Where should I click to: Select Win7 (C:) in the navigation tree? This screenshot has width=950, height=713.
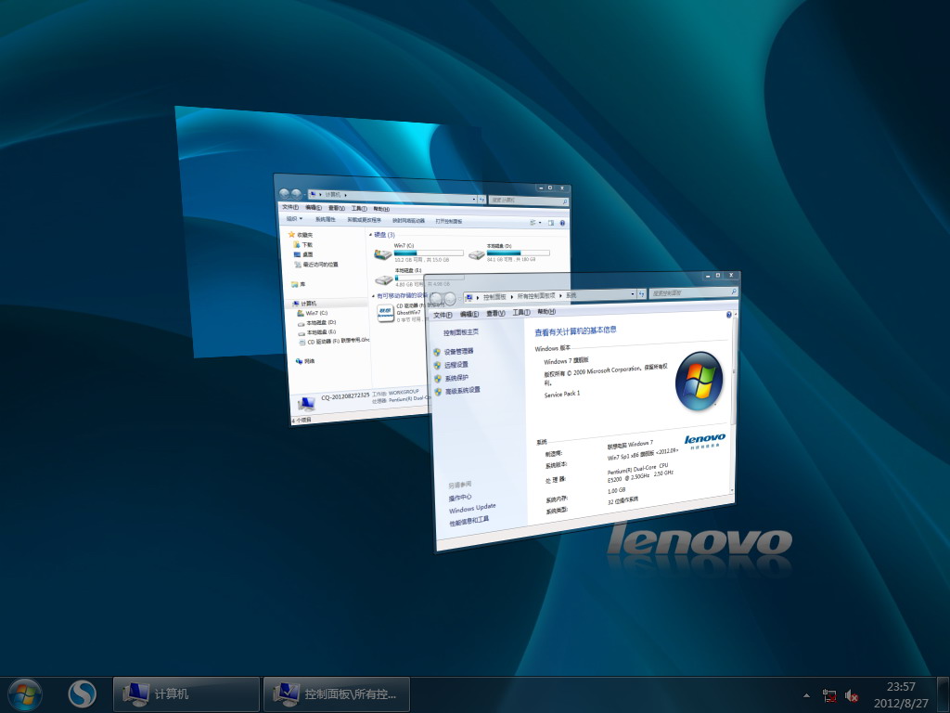click(x=313, y=314)
